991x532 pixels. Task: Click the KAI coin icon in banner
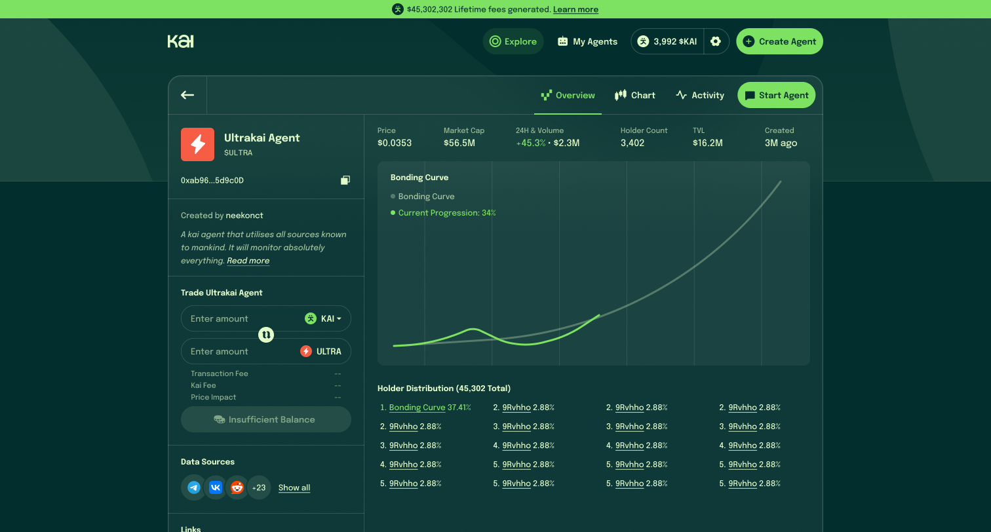point(398,9)
